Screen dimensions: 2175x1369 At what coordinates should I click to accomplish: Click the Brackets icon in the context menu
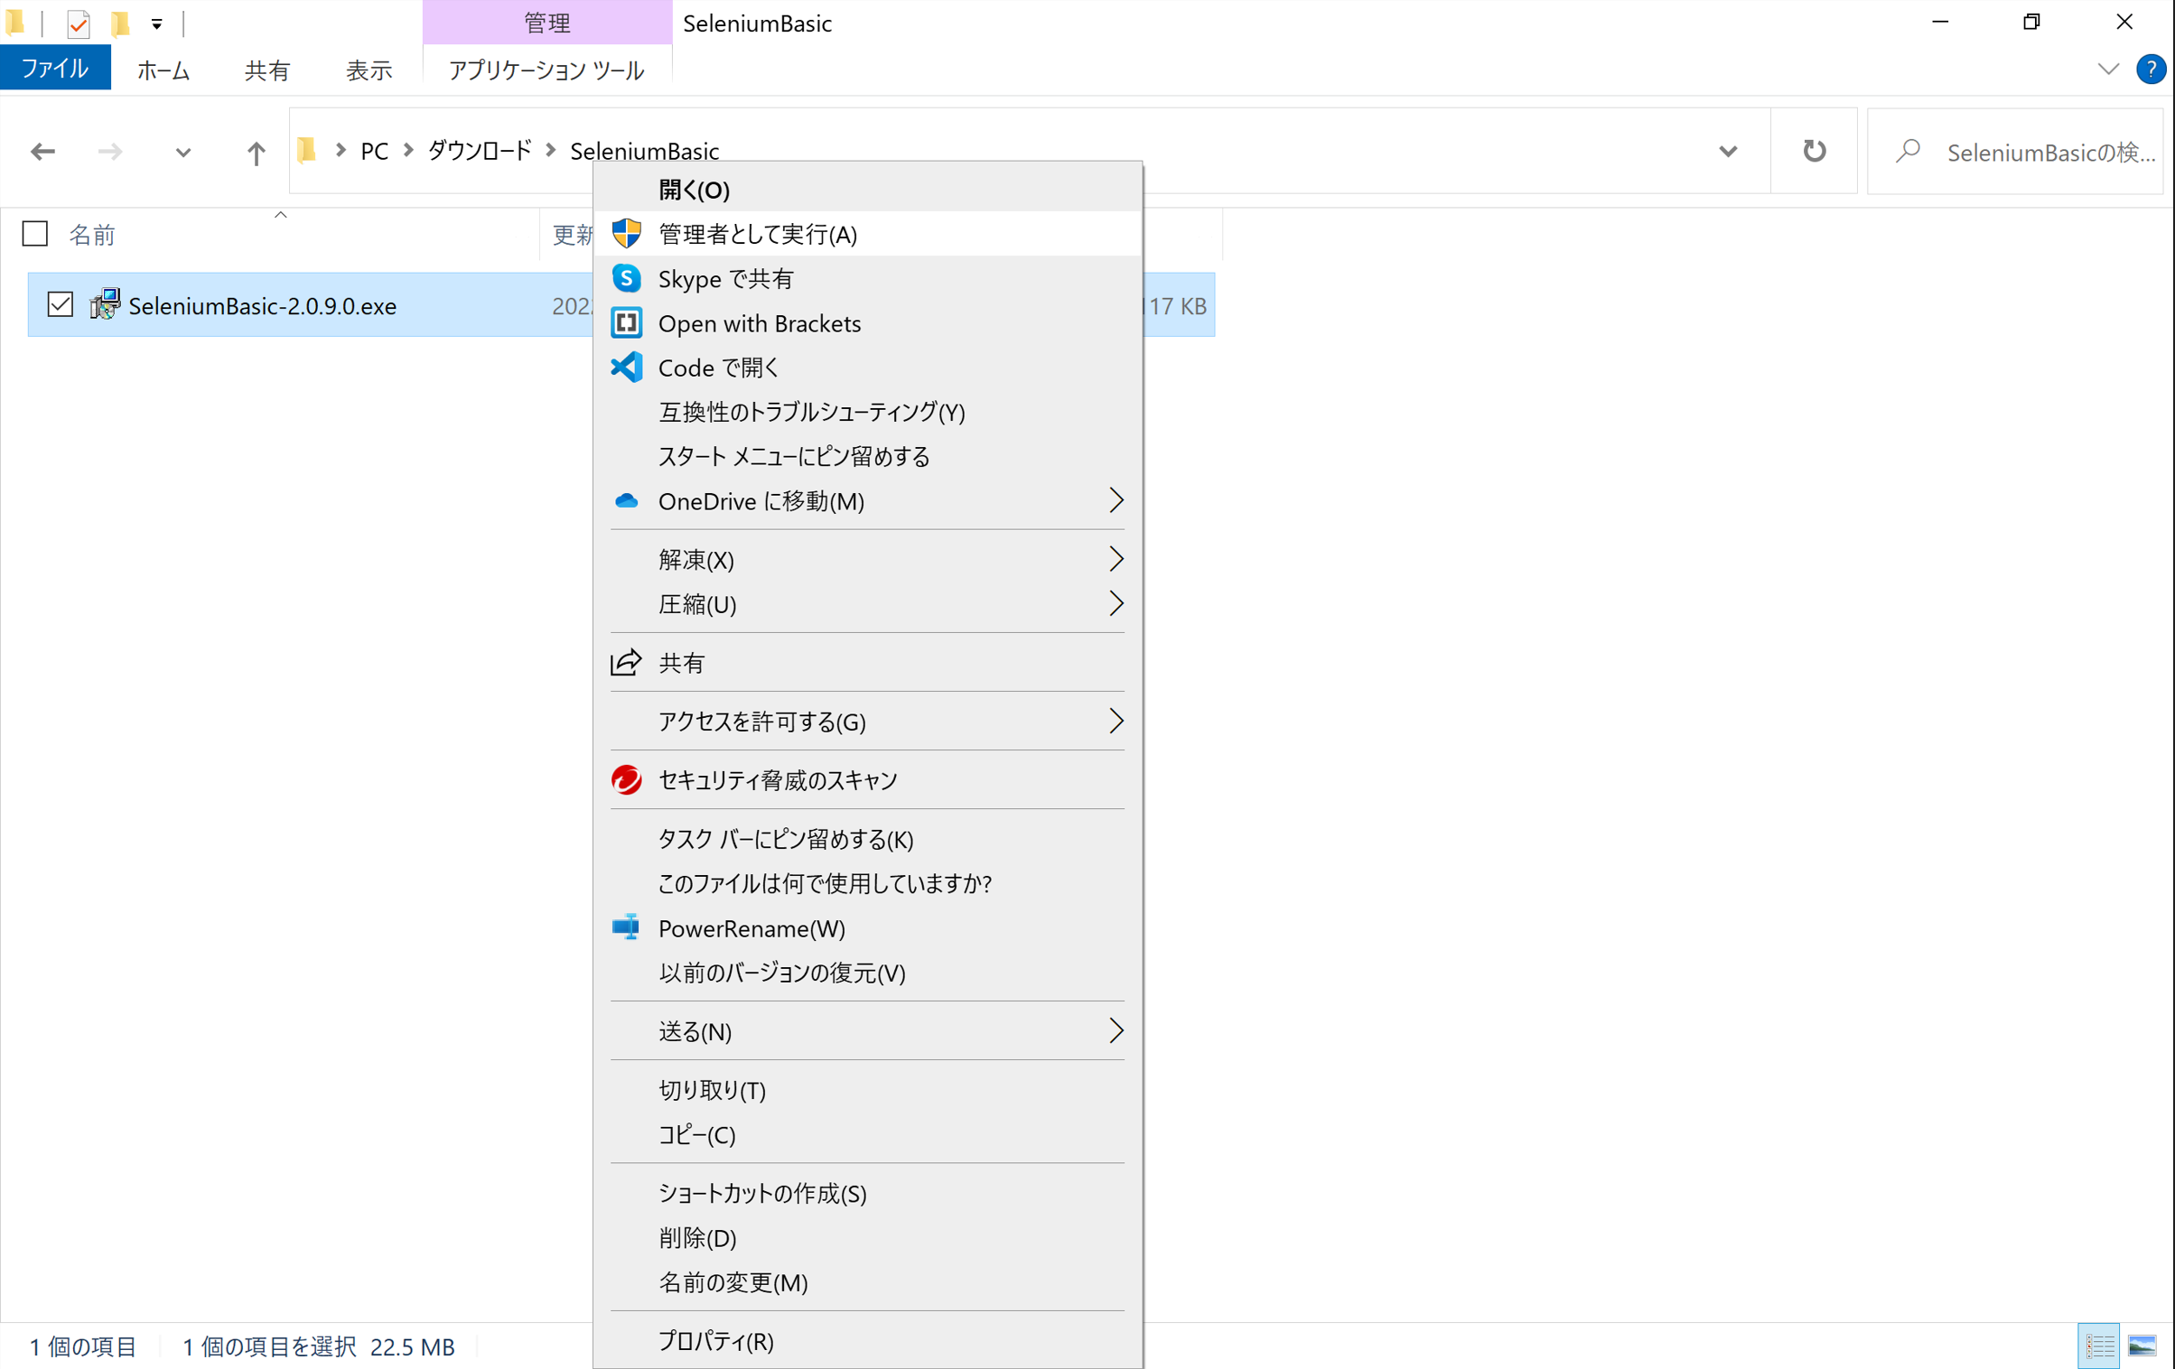tap(626, 322)
